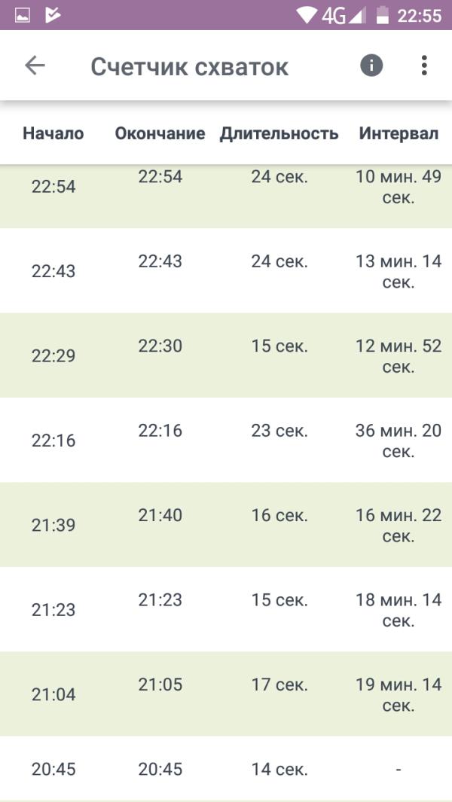Tap the Wi-Fi status icon
The width and height of the screenshot is (452, 802).
(307, 16)
